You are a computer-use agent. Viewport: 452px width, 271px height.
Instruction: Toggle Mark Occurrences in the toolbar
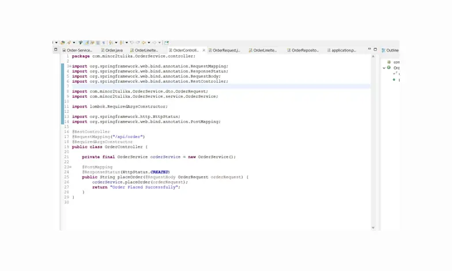(x=86, y=43)
